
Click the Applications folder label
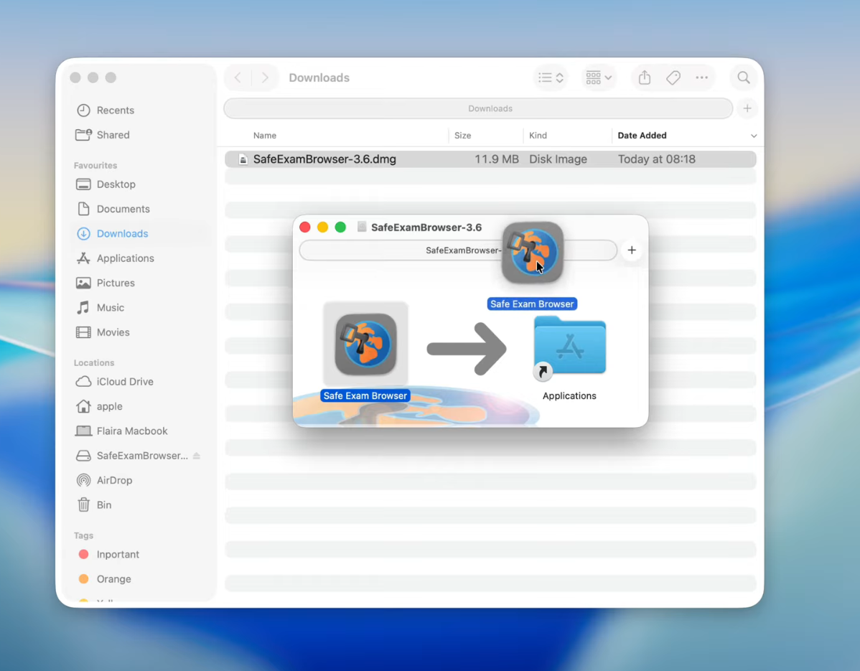click(569, 396)
